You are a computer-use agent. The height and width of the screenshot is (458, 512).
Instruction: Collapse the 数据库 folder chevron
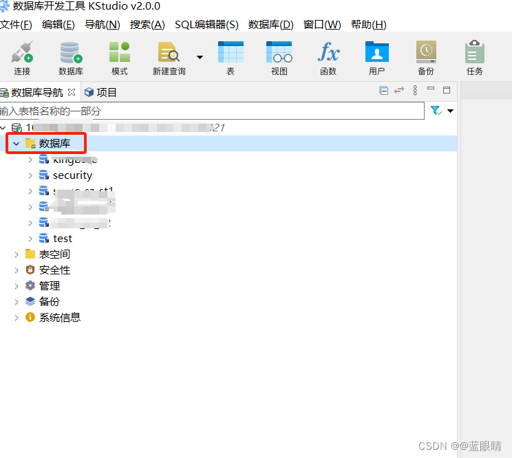tap(16, 143)
